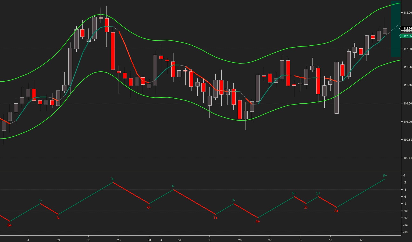Viewport: 412px width, 242px height.
Task: Click the 109.00 price axis label
Action: click(x=407, y=158)
